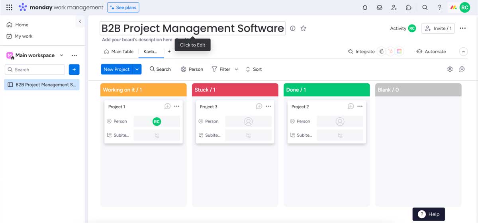Click New Project button

coord(117,69)
